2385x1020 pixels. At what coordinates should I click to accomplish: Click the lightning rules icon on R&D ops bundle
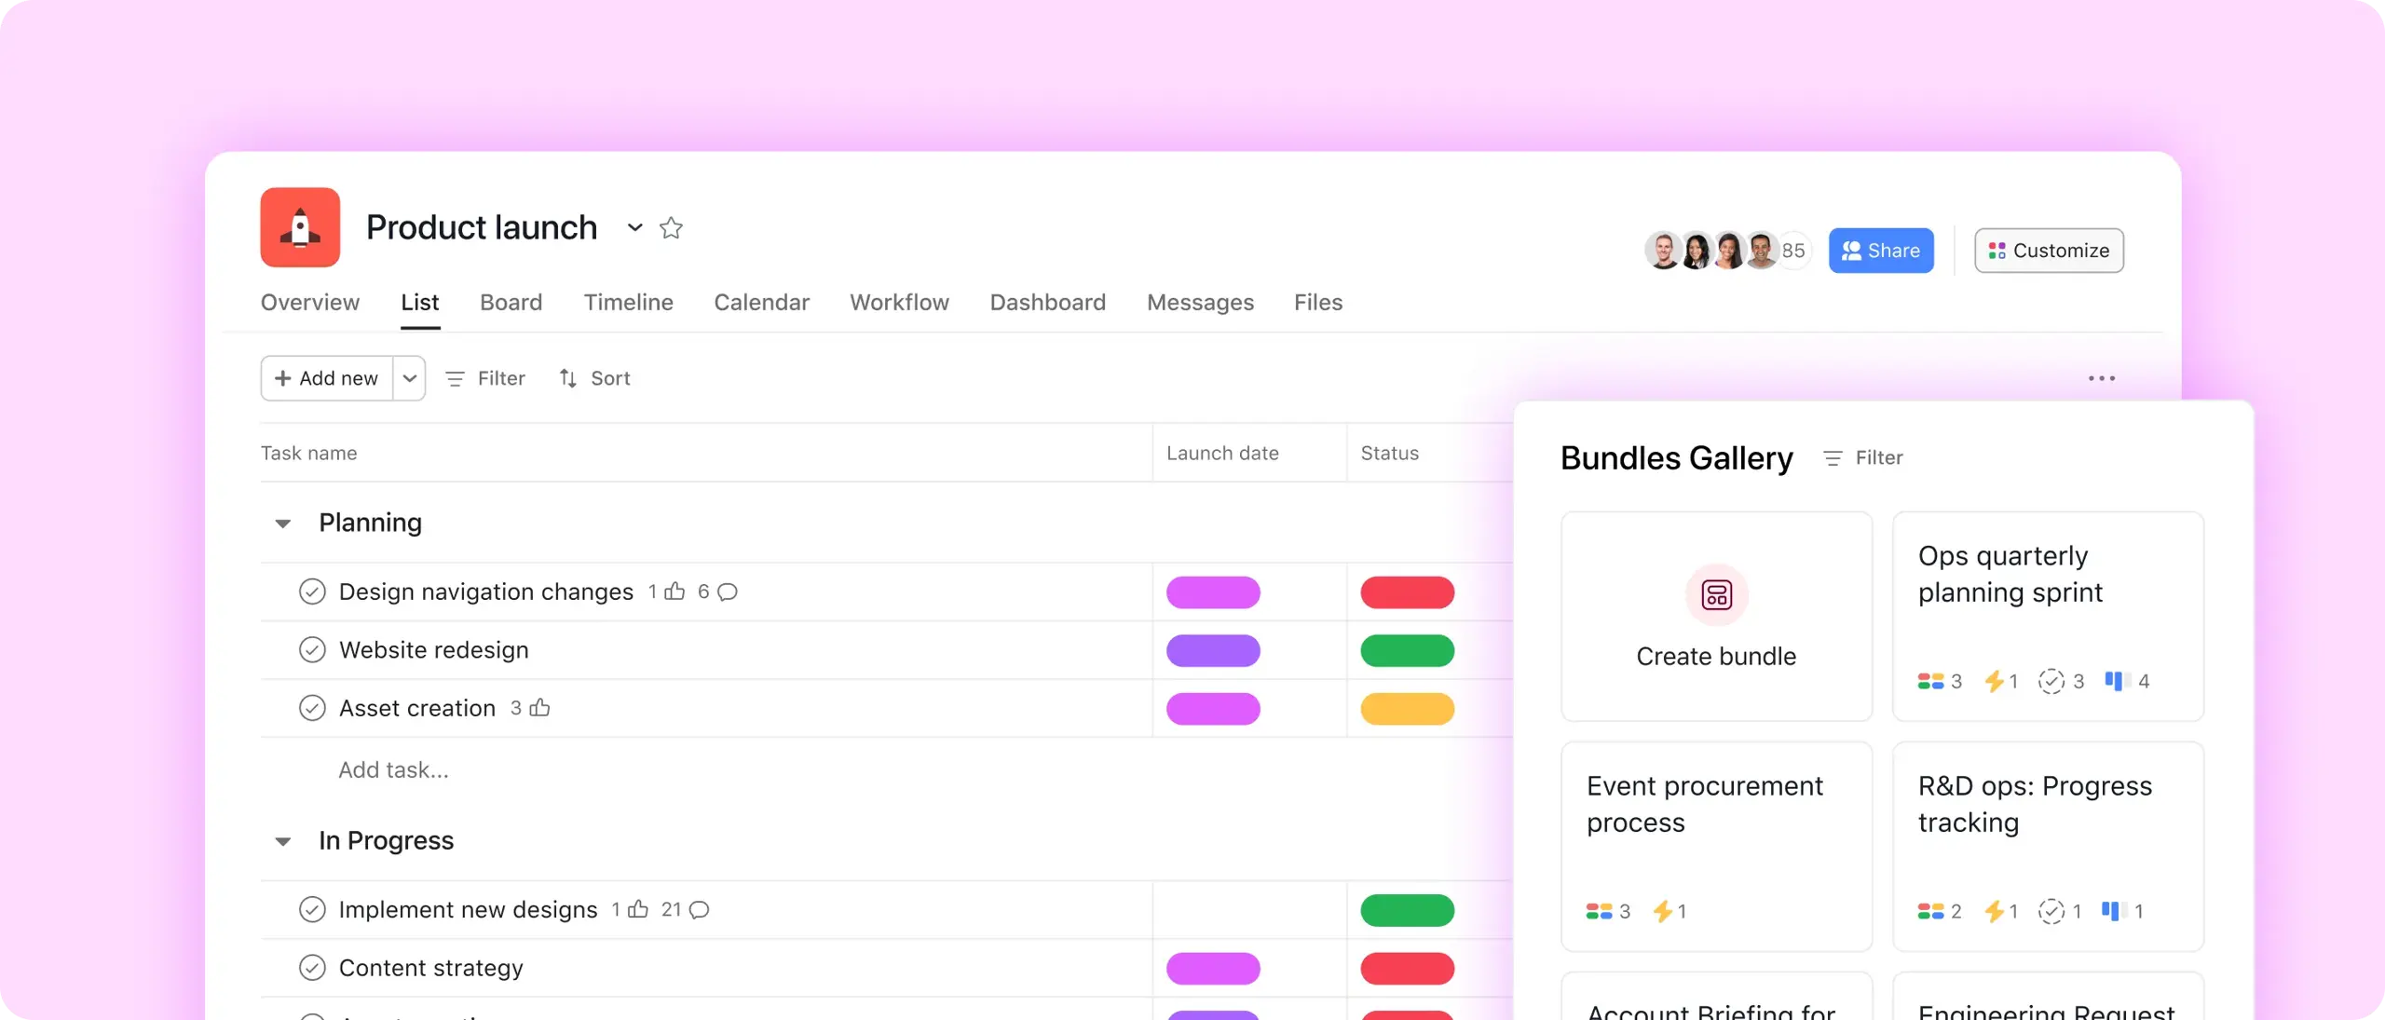1994,912
